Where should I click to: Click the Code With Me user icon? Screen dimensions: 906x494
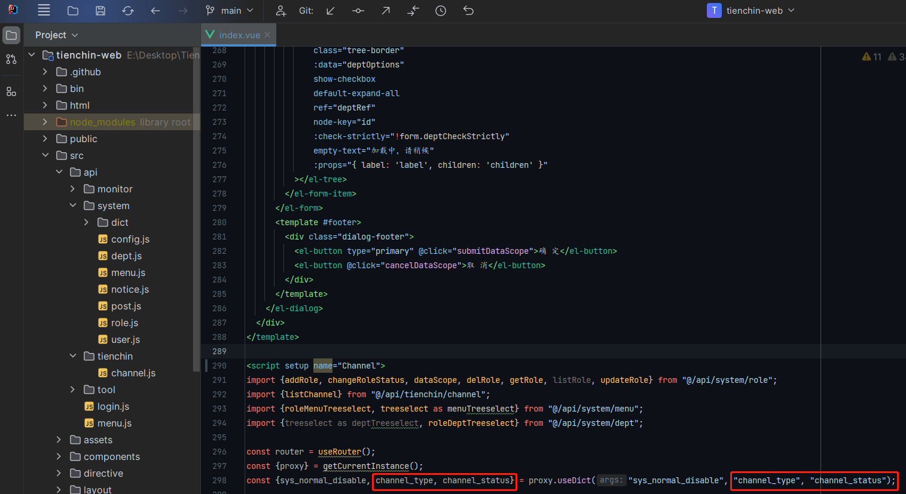click(280, 11)
